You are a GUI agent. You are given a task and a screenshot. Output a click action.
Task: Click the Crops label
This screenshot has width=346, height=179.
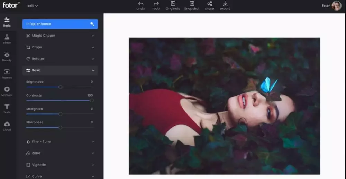[x=37, y=47]
